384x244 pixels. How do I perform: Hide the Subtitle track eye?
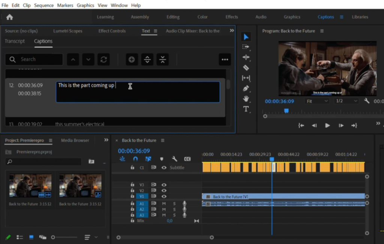[x=164, y=168]
